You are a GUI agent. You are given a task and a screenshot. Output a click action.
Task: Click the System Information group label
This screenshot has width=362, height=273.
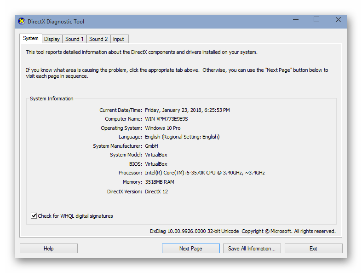point(52,99)
